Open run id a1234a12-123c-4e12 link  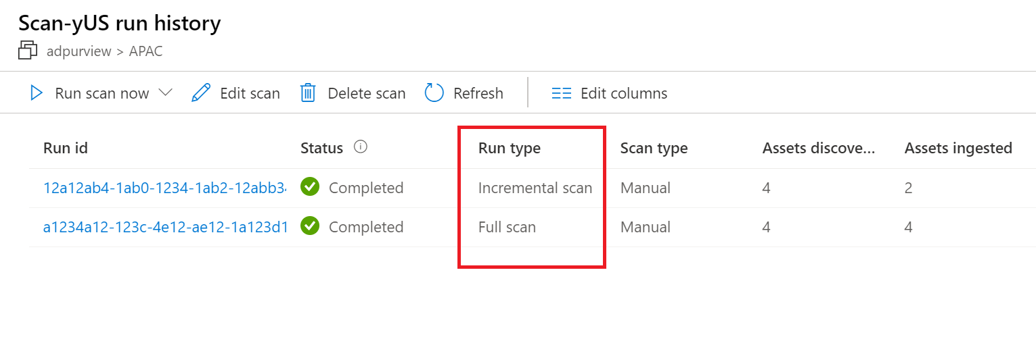[x=166, y=227]
